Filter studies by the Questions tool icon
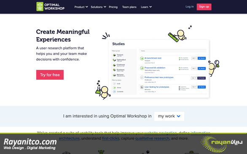The width and height of the screenshot is (247, 154). tap(114, 70)
